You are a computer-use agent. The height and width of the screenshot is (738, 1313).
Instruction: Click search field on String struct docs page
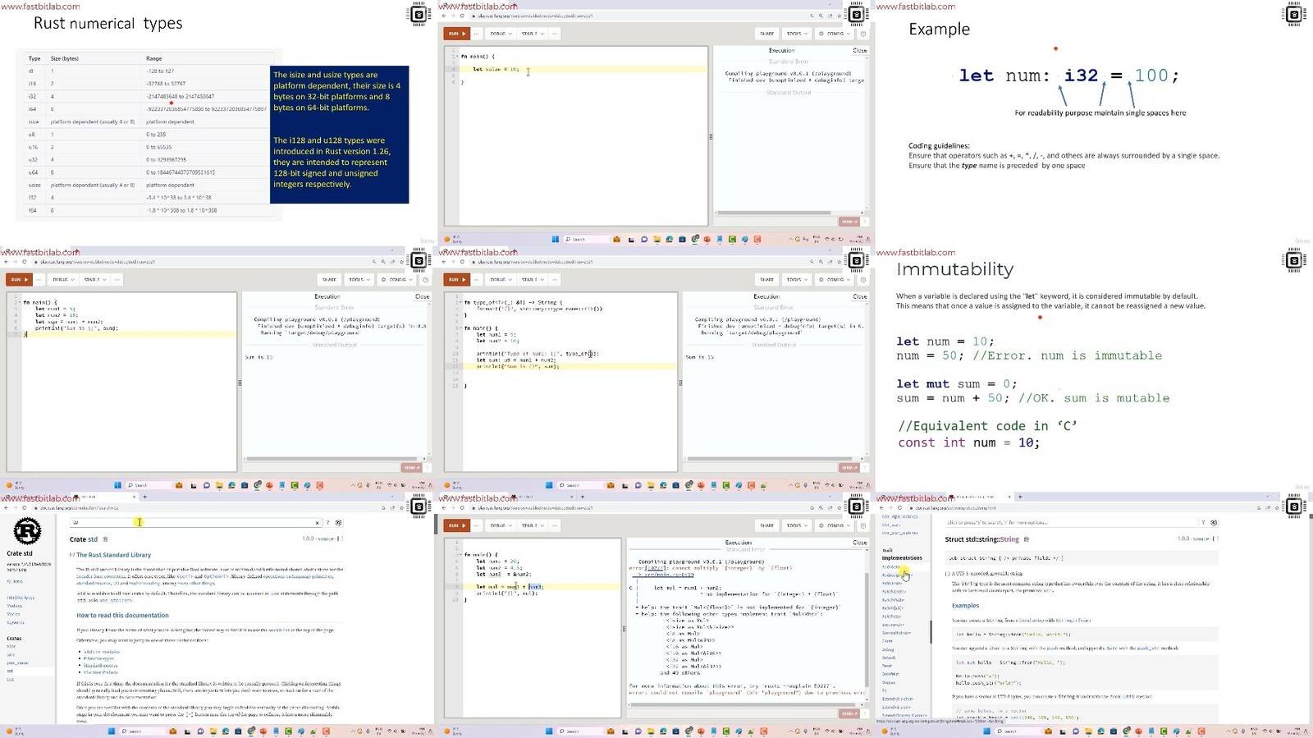[1071, 523]
